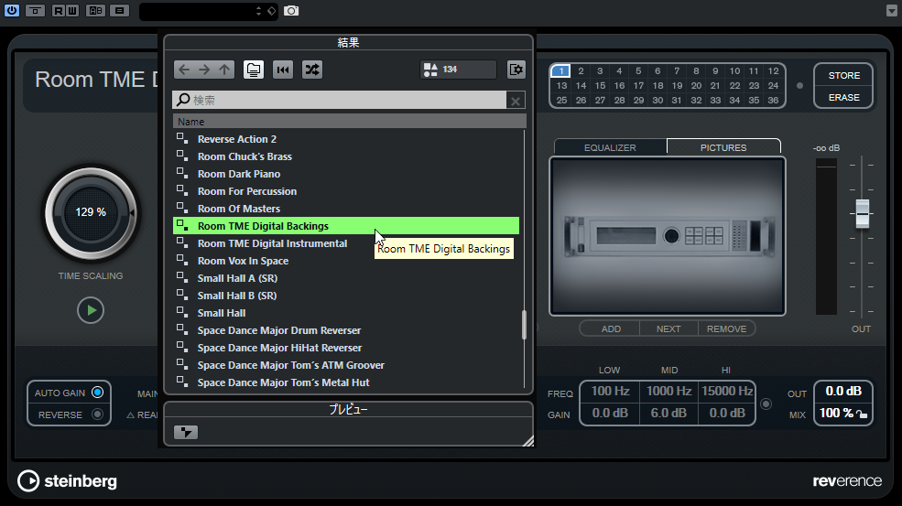Image resolution: width=902 pixels, height=506 pixels.
Task: Click NEXT picture button
Action: click(x=668, y=328)
